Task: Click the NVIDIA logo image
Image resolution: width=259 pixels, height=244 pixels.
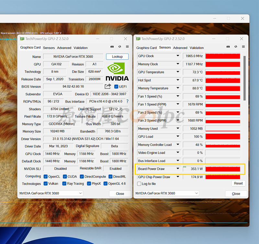Action: click(117, 72)
